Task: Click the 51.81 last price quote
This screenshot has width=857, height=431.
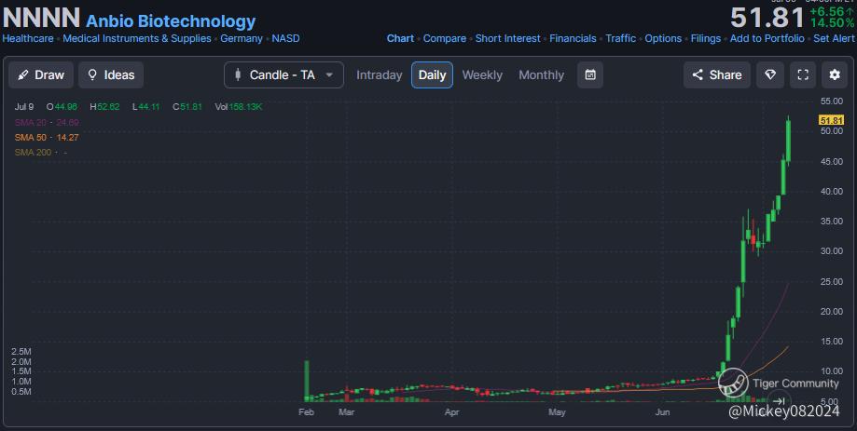Action: (767, 18)
